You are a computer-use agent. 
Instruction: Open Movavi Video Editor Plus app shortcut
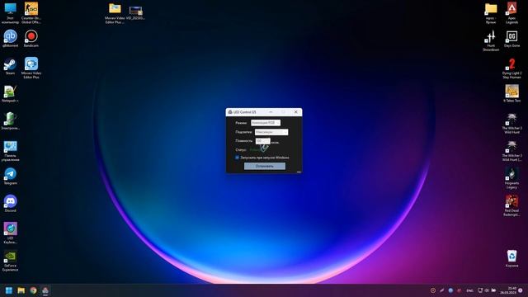(x=31, y=68)
